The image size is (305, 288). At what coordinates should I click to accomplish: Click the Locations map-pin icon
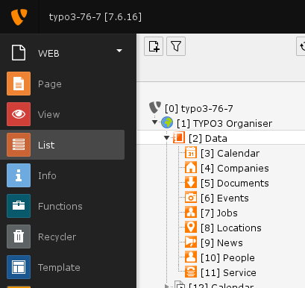pyautogui.click(x=191, y=228)
